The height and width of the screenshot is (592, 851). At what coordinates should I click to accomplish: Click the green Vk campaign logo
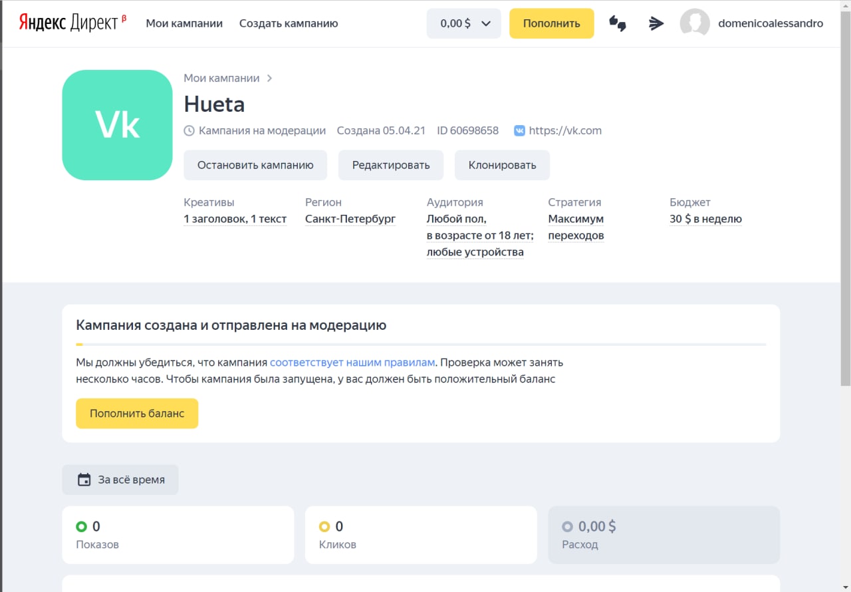(118, 125)
